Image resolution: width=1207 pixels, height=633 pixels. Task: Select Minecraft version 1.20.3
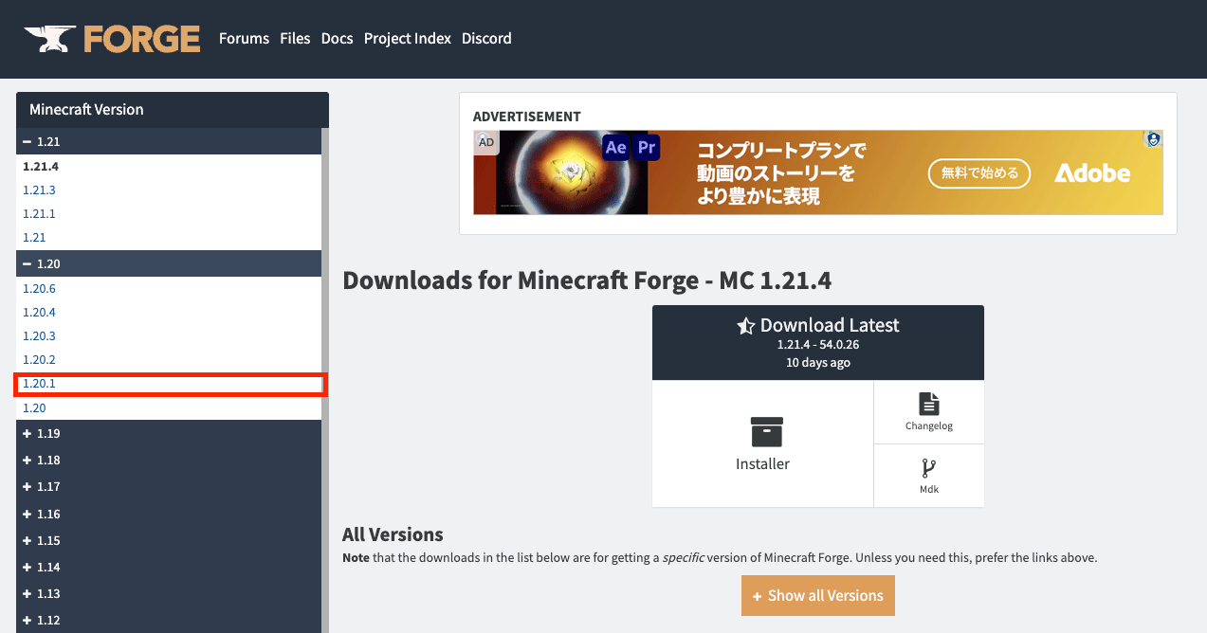[x=39, y=335]
